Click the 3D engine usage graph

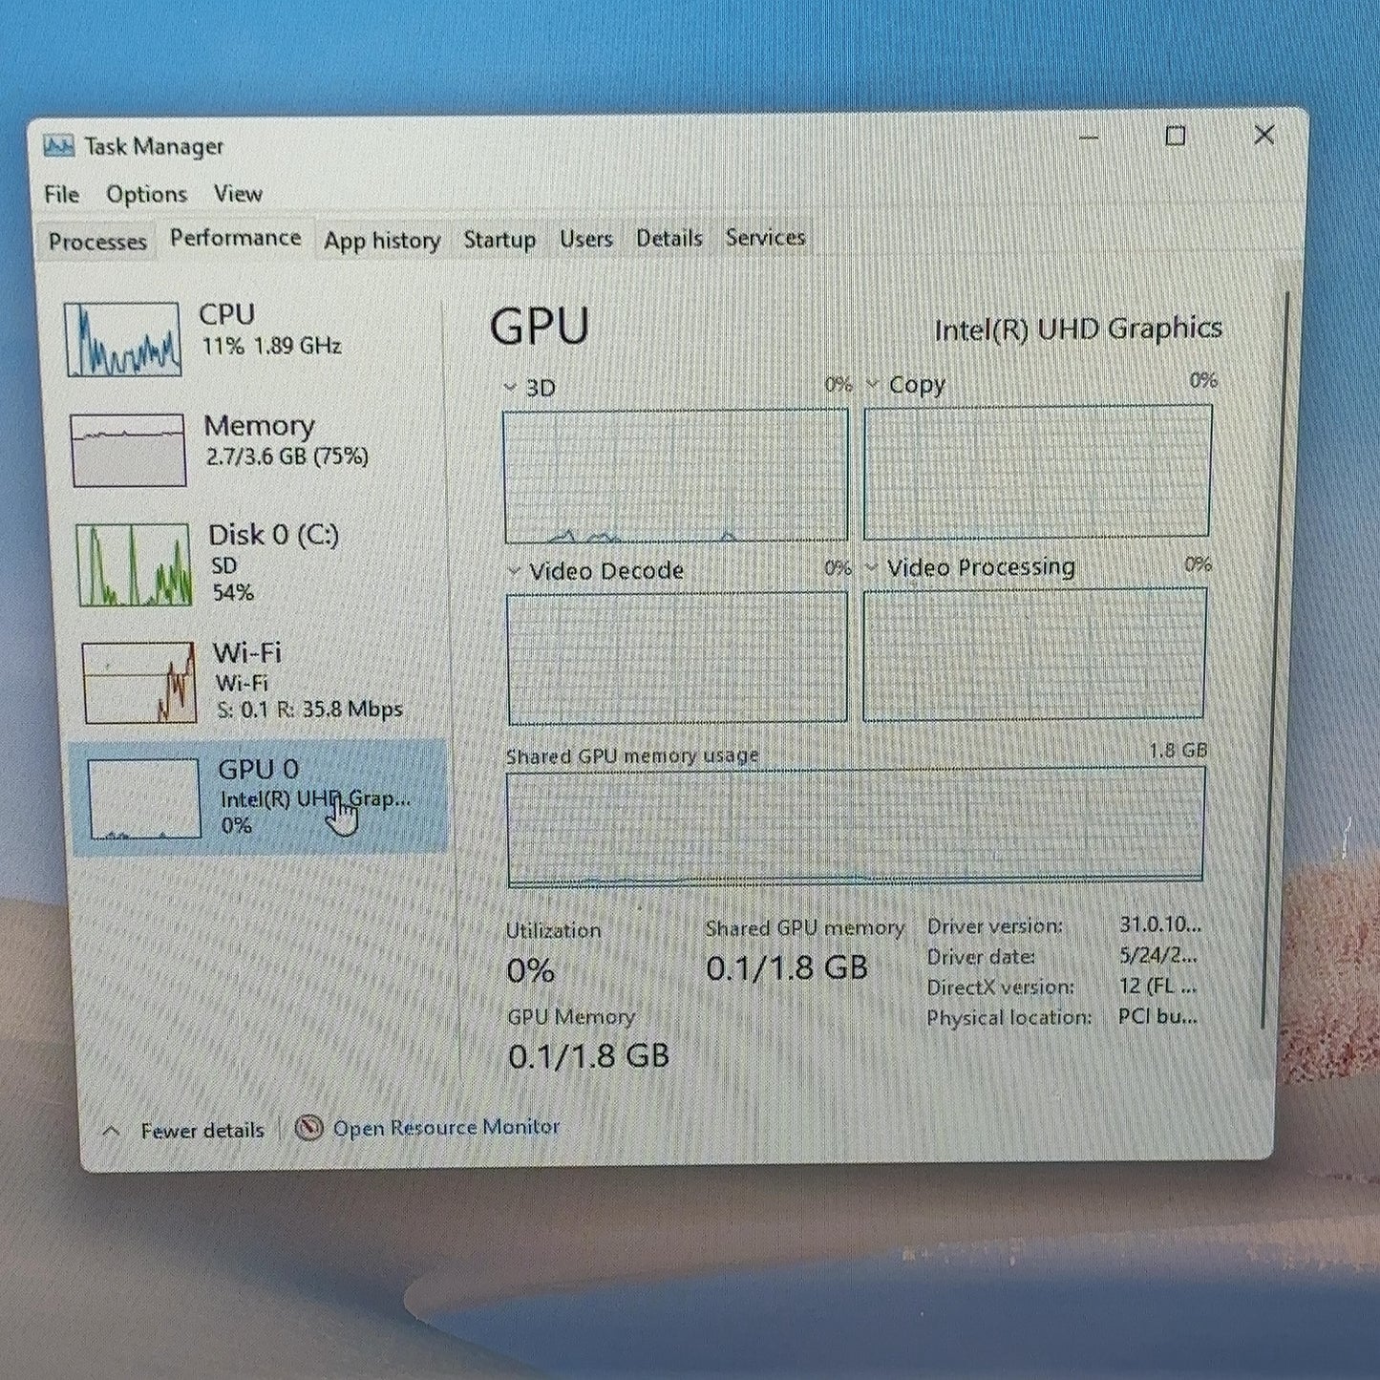[675, 477]
